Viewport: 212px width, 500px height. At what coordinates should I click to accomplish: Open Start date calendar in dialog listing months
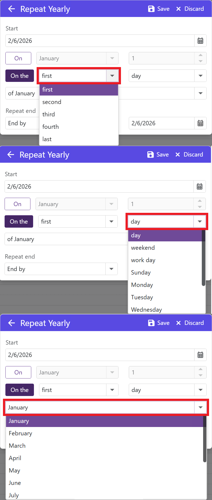200,355
